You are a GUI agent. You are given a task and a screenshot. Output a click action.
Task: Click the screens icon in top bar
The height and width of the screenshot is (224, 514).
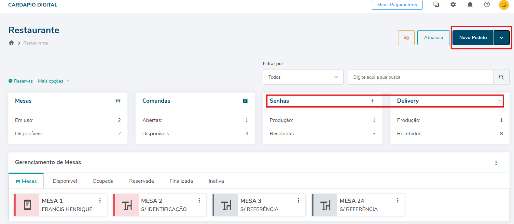pos(436,5)
